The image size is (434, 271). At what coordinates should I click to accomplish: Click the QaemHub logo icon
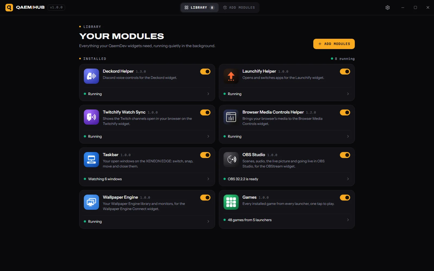tap(9, 8)
